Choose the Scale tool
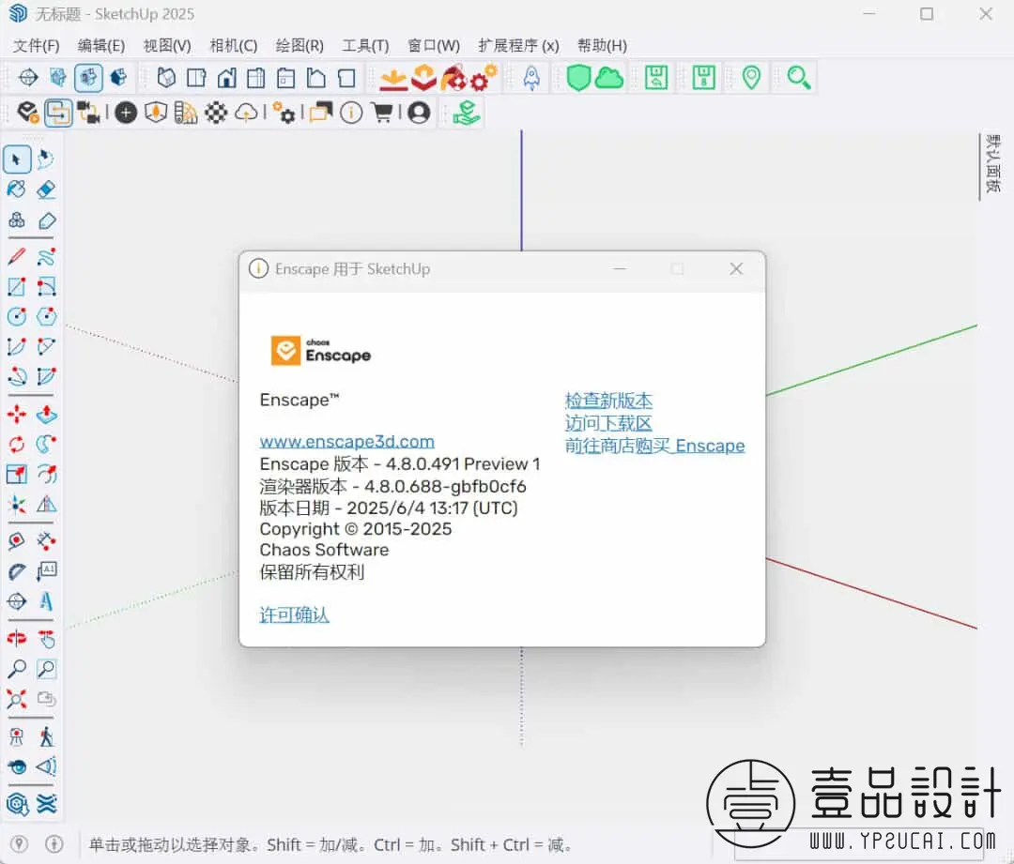This screenshot has width=1014, height=864. coord(17,475)
